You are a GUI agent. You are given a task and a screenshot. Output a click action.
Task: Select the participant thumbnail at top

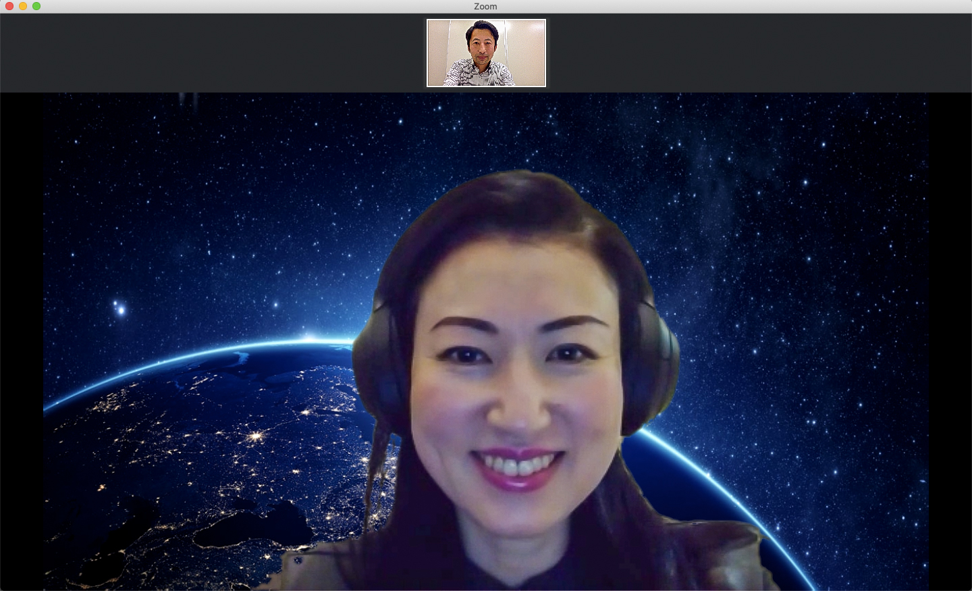pos(486,53)
